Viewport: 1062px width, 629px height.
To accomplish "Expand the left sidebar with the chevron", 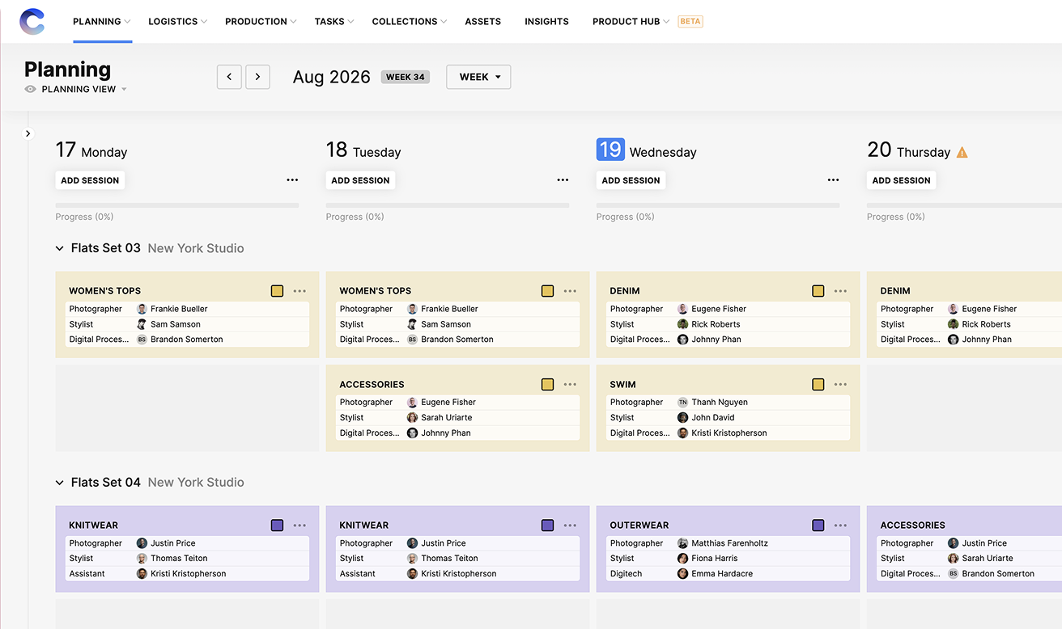I will pos(28,133).
